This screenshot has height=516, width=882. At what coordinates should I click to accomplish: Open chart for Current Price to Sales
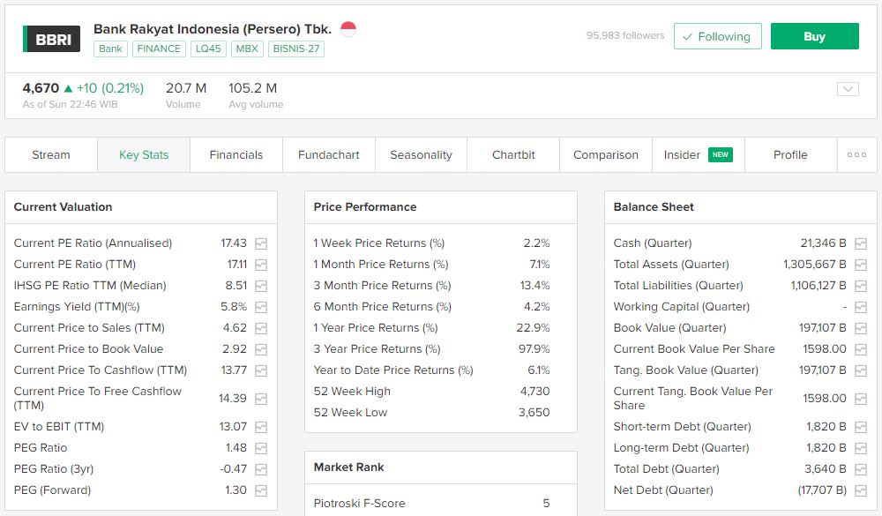(261, 328)
